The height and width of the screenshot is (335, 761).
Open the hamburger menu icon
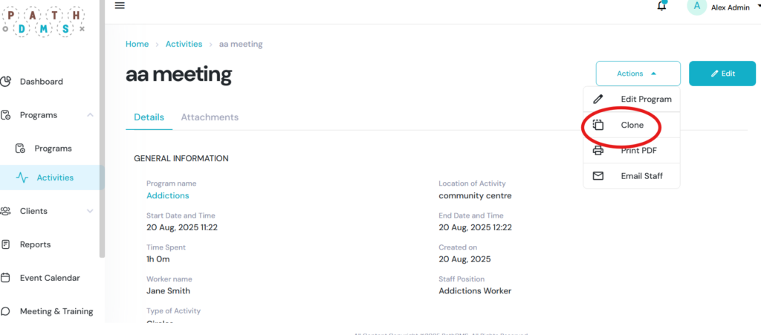click(x=120, y=6)
